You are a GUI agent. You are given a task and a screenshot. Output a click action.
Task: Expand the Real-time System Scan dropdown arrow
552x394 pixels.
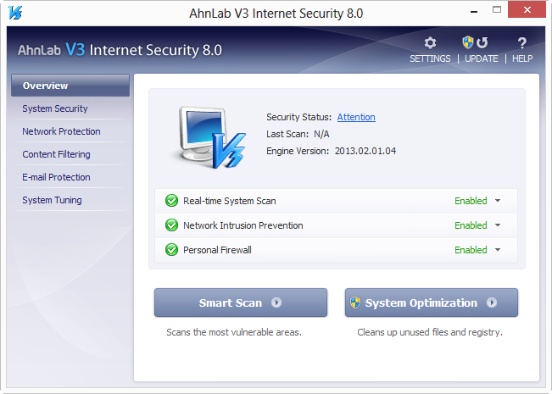coord(498,201)
